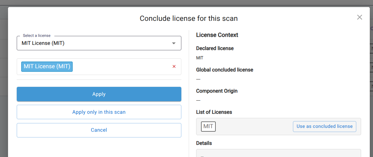Click the dropdown arrow in license selector
Image resolution: width=373 pixels, height=157 pixels.
coord(174,43)
